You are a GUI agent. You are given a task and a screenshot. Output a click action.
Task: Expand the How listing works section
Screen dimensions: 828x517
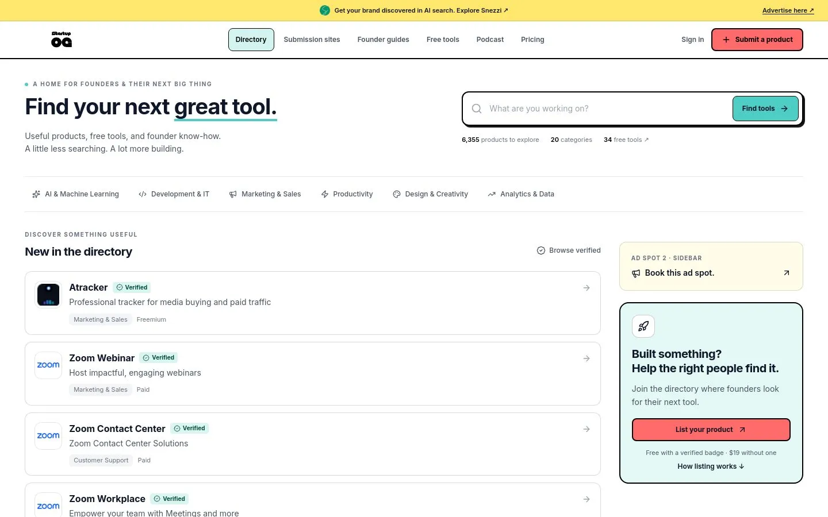tap(711, 466)
